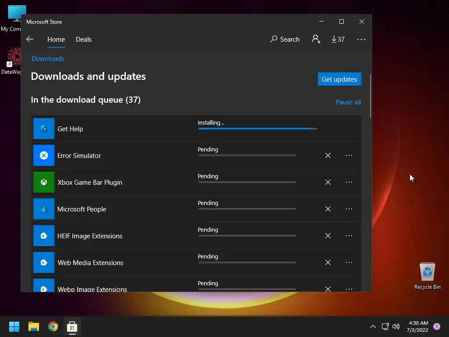Close the Microsoft Store window
449x337 pixels.
[362, 22]
